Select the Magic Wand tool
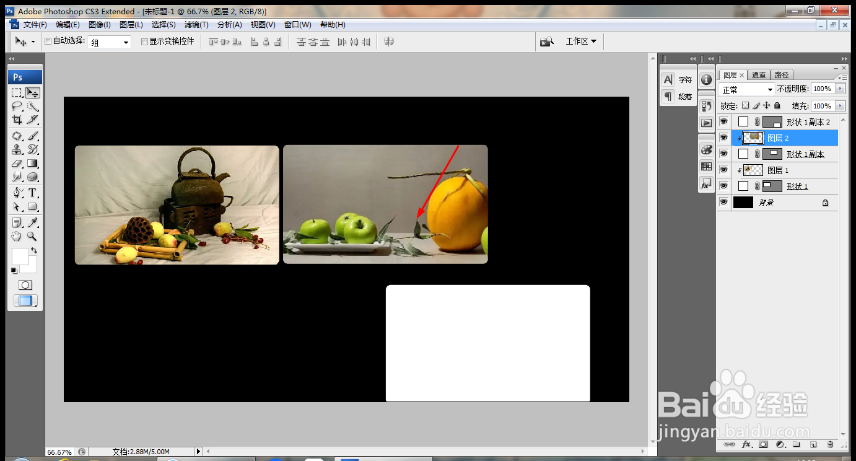Viewport: 856px width, 461px height. [x=33, y=106]
